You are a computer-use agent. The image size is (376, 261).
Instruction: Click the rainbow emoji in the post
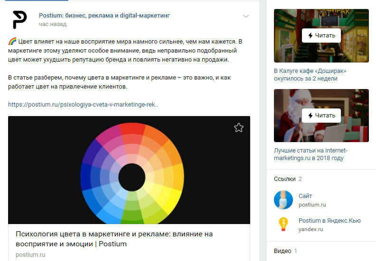click(x=12, y=41)
